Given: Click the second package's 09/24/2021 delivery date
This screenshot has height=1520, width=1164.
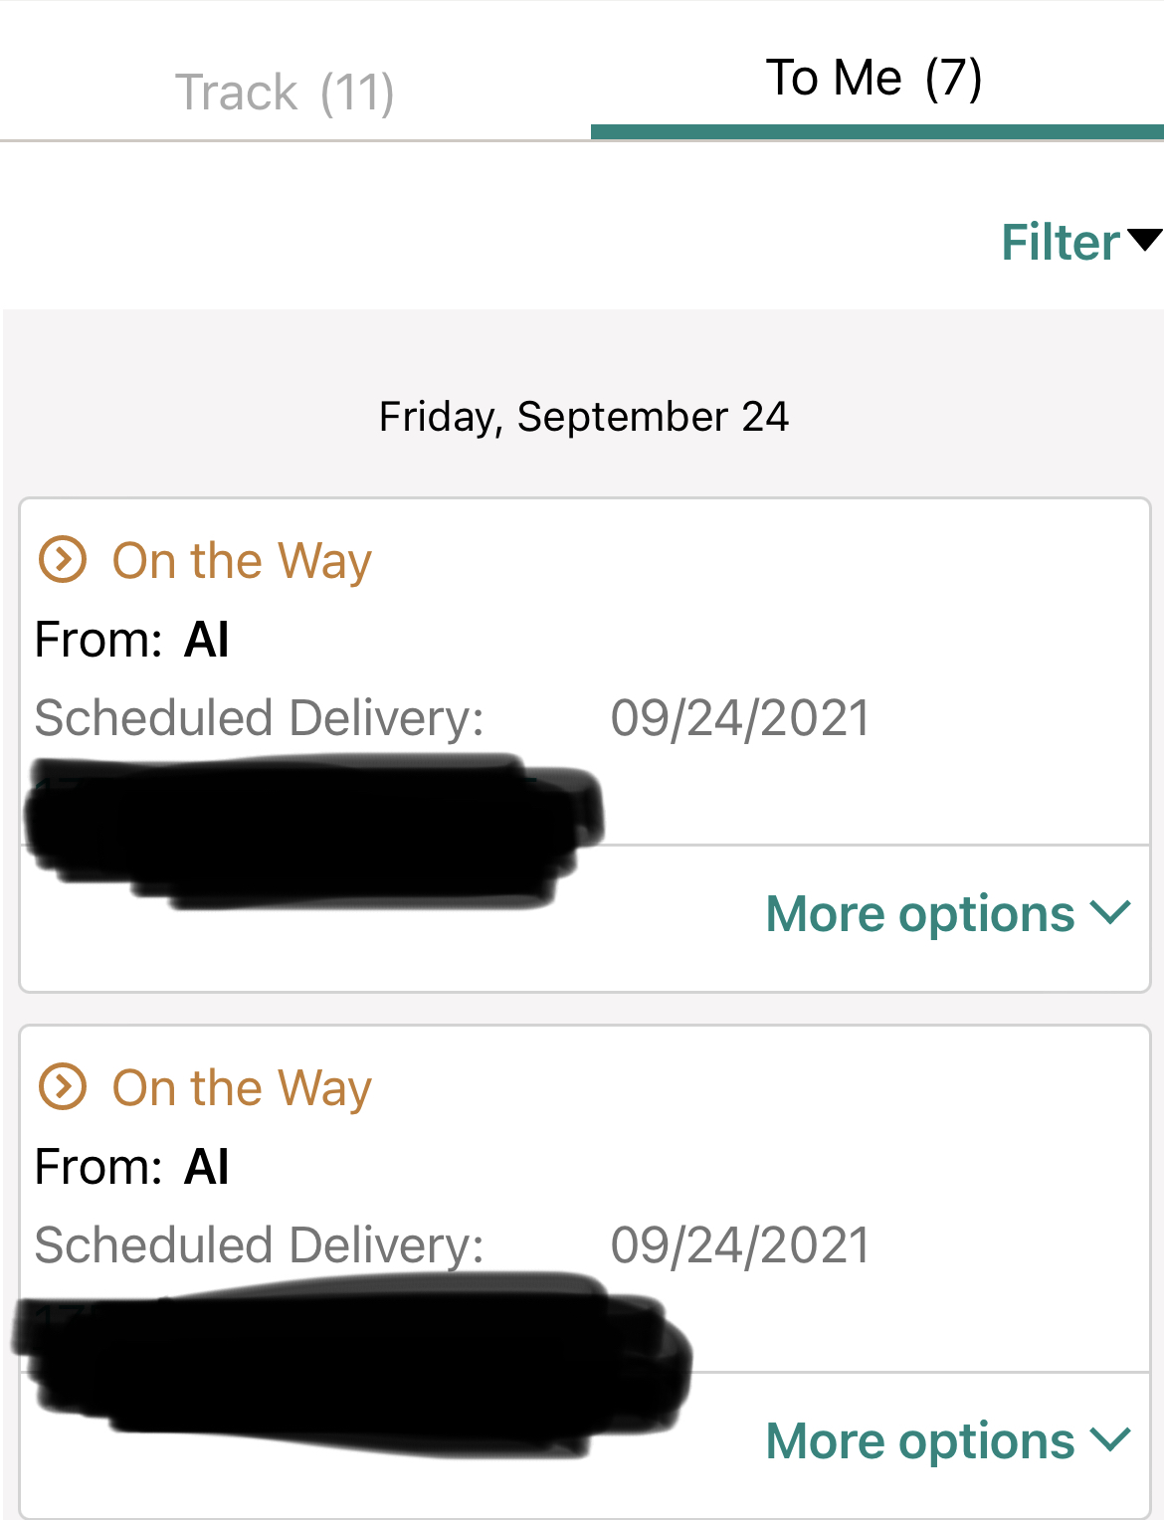Looking at the screenshot, I should click(x=740, y=1244).
